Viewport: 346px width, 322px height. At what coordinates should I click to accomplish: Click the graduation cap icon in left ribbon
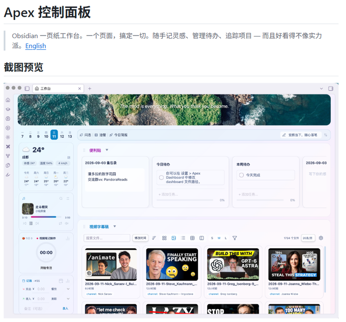pyautogui.click(x=8, y=109)
